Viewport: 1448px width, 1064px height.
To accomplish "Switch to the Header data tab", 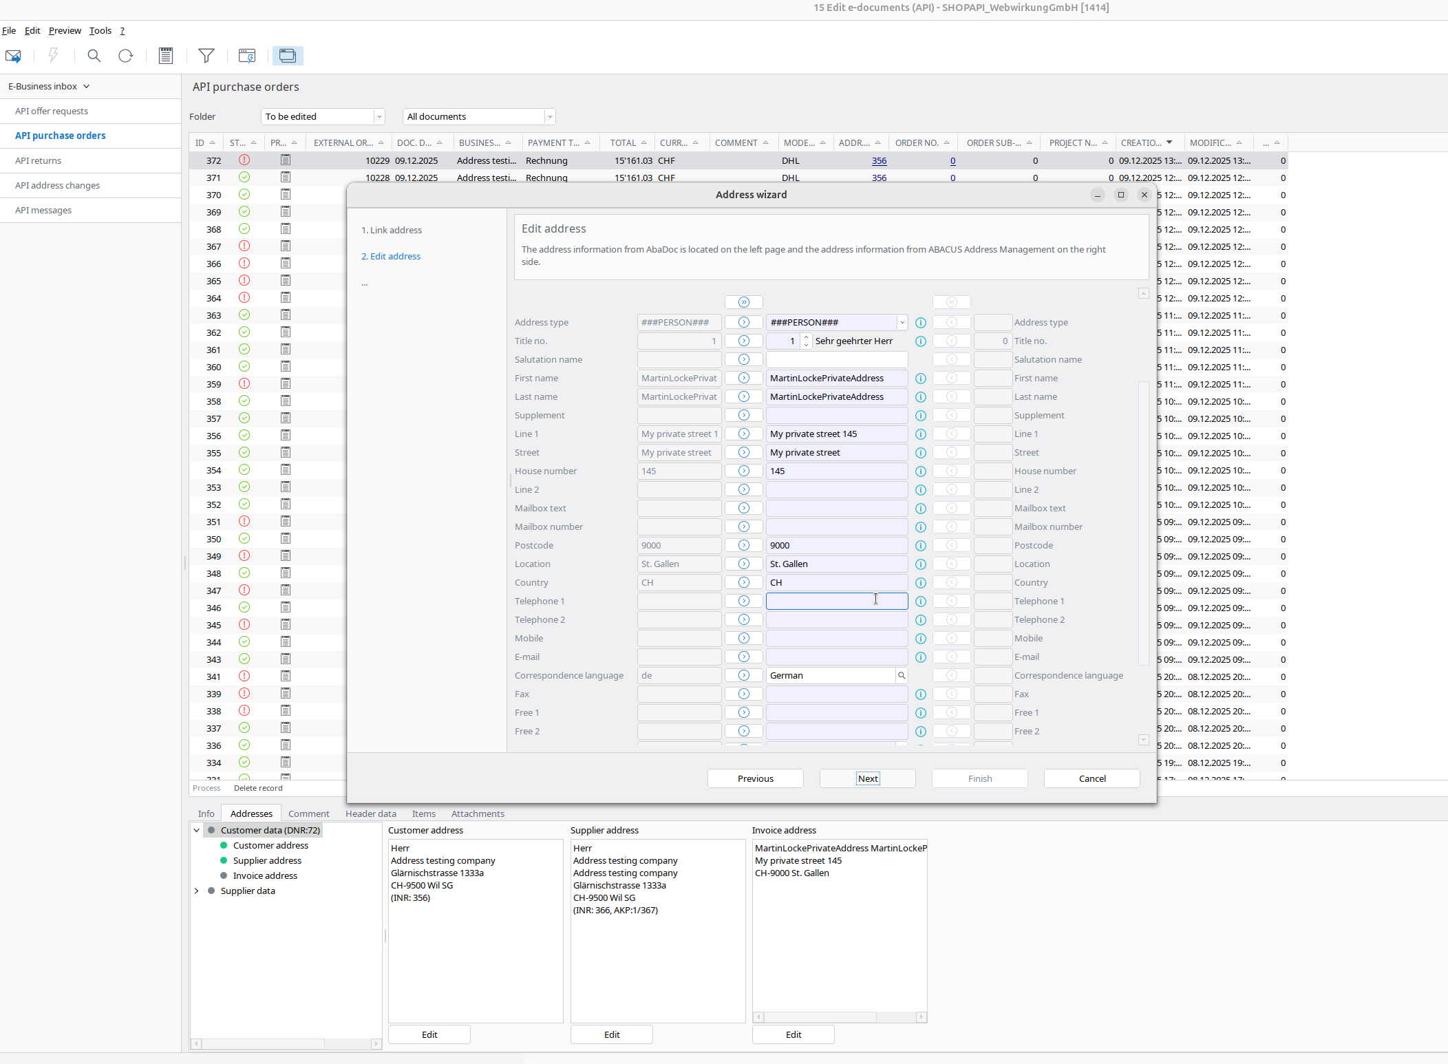I will (x=370, y=813).
